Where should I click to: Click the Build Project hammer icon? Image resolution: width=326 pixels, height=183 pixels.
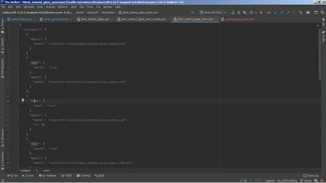pyautogui.click(x=193, y=12)
